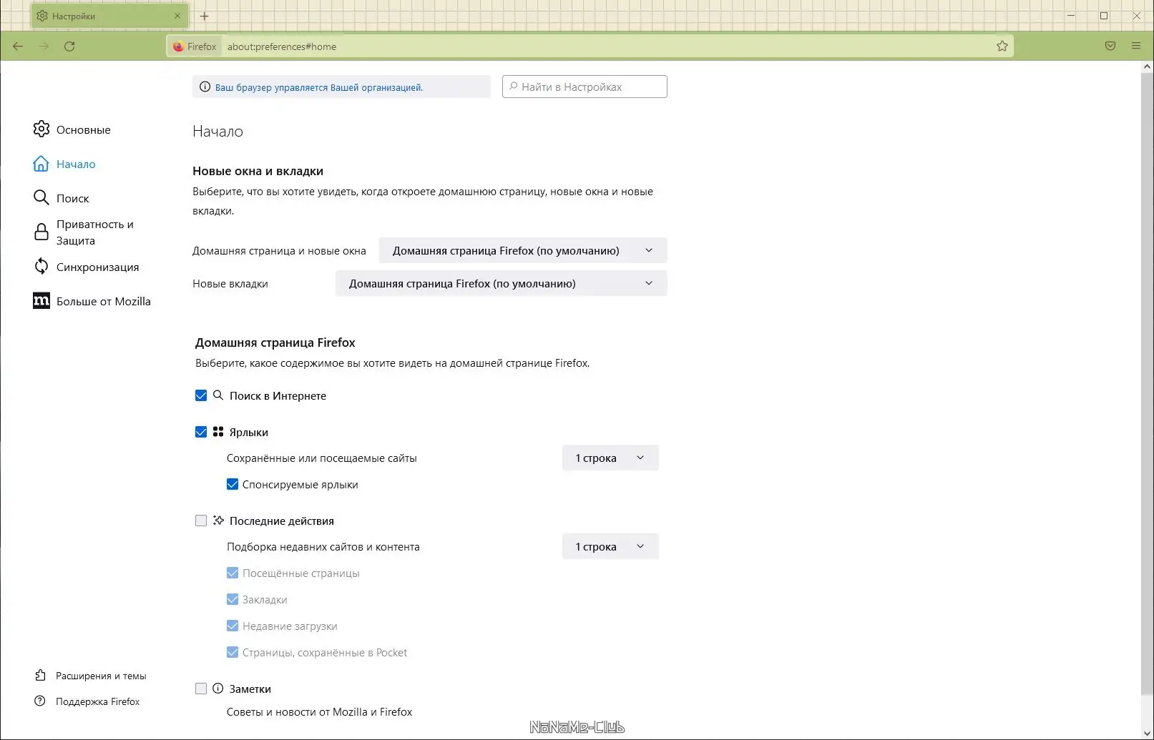The image size is (1154, 740).
Task: Click the lock icon for Приватность и Защита
Action: 41,232
